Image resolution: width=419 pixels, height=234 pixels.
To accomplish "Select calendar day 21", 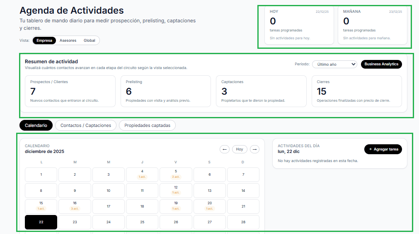I will tap(243, 206).
